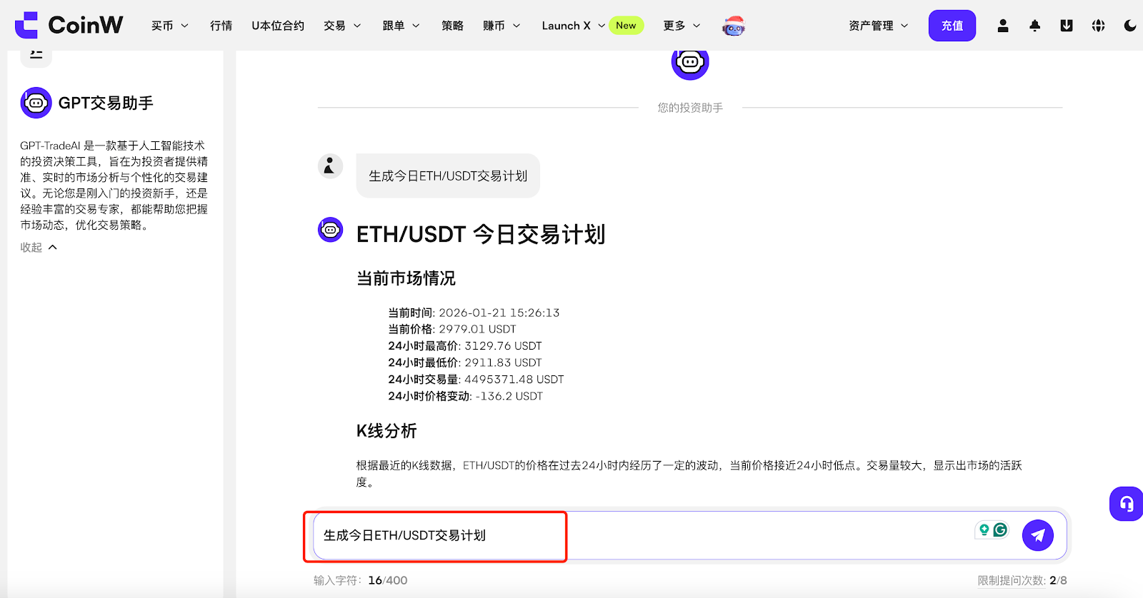
Task: Expand the 资产管理 dropdown
Action: (x=878, y=26)
